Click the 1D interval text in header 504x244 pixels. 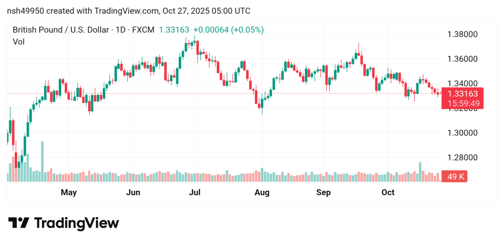(121, 30)
